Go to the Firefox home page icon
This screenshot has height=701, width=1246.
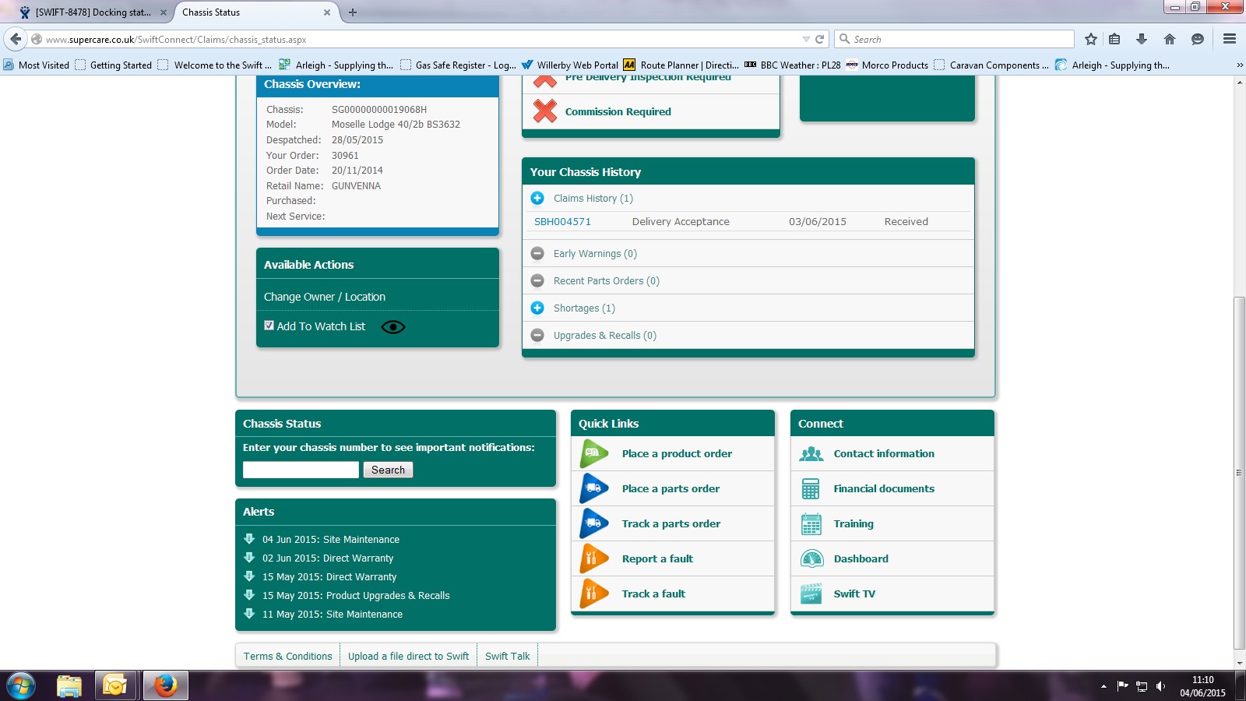click(x=1170, y=39)
